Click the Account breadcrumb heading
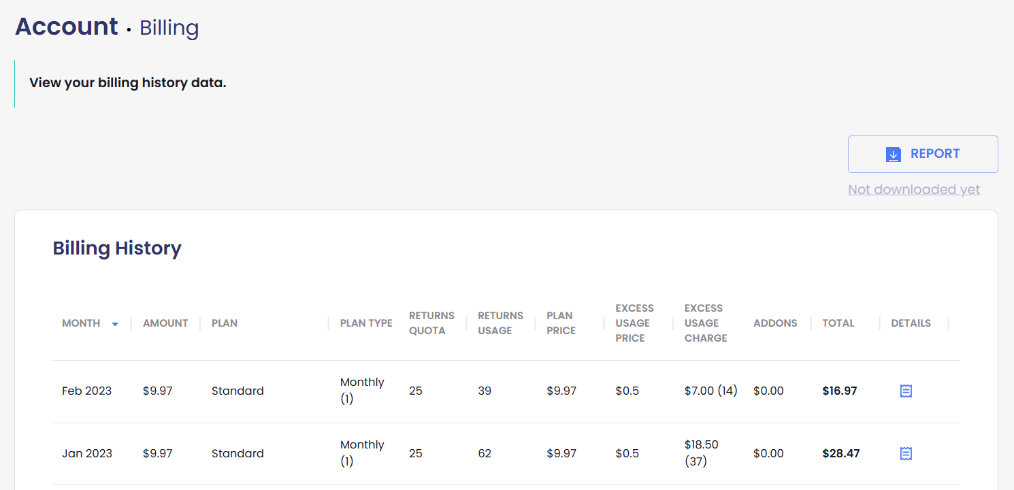 [67, 27]
